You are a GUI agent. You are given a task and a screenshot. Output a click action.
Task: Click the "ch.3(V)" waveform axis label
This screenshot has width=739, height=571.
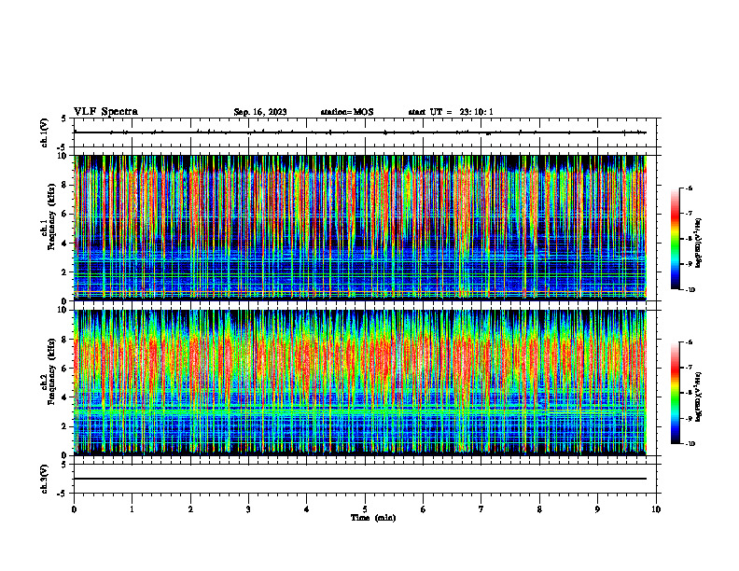tap(44, 479)
